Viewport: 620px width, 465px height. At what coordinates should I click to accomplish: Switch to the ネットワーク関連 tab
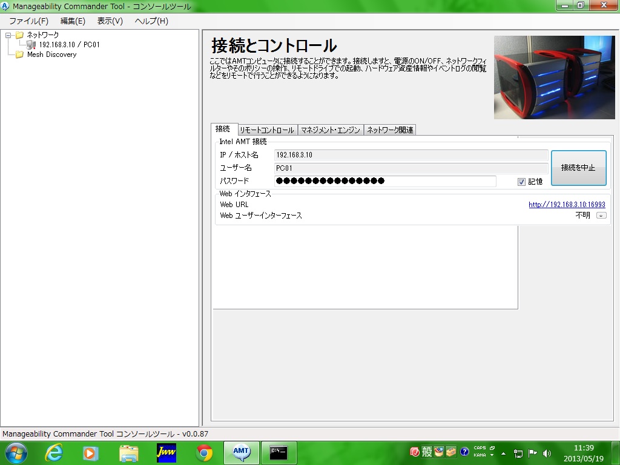pos(390,130)
